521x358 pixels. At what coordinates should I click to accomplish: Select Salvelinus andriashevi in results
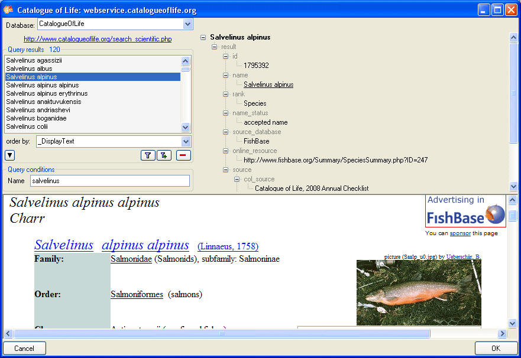click(x=93, y=110)
